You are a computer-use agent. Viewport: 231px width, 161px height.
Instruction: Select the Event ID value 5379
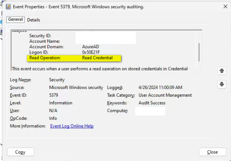coord(54,95)
